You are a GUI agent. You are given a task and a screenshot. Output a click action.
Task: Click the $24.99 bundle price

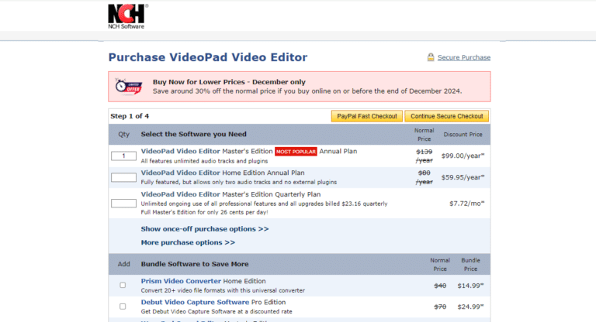[x=470, y=307]
